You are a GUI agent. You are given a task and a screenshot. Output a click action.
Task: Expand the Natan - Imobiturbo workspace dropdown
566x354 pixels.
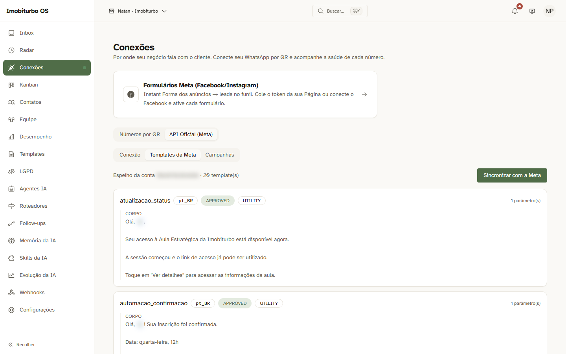click(x=138, y=11)
